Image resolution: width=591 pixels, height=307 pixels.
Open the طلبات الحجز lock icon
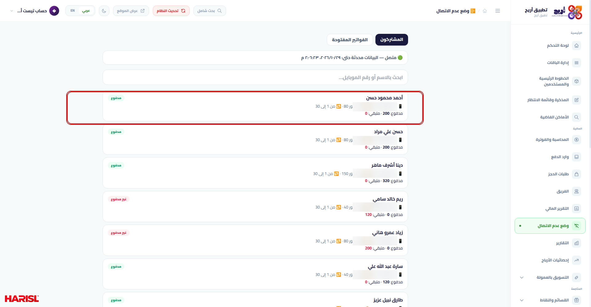coord(576,174)
